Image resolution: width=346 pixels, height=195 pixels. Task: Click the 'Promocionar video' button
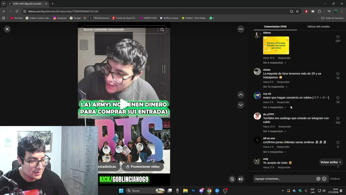[x=142, y=167]
